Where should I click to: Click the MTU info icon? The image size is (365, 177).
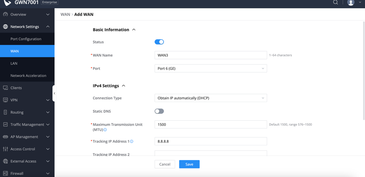point(105,130)
